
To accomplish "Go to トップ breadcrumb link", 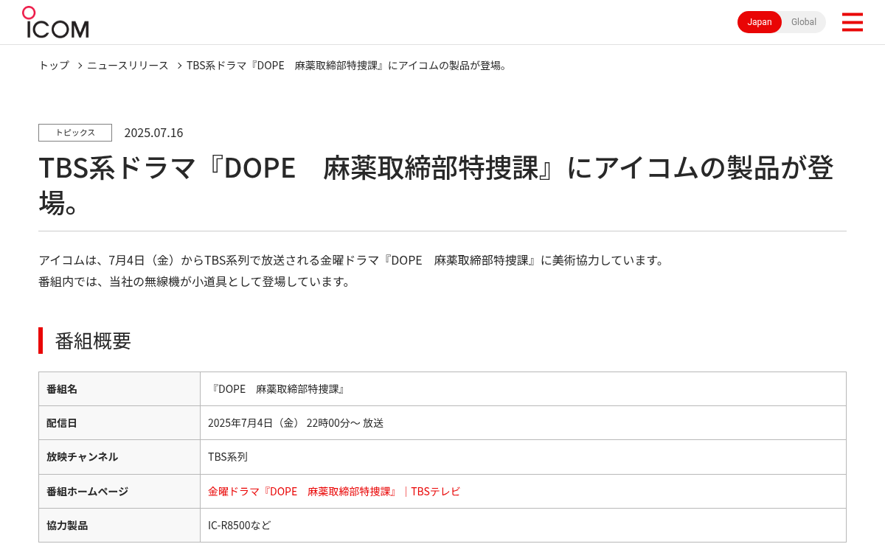I will coord(54,65).
